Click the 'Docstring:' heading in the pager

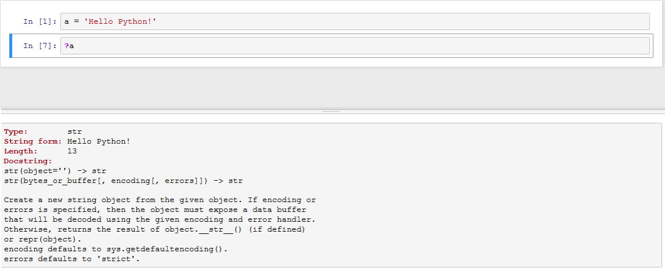(x=28, y=161)
